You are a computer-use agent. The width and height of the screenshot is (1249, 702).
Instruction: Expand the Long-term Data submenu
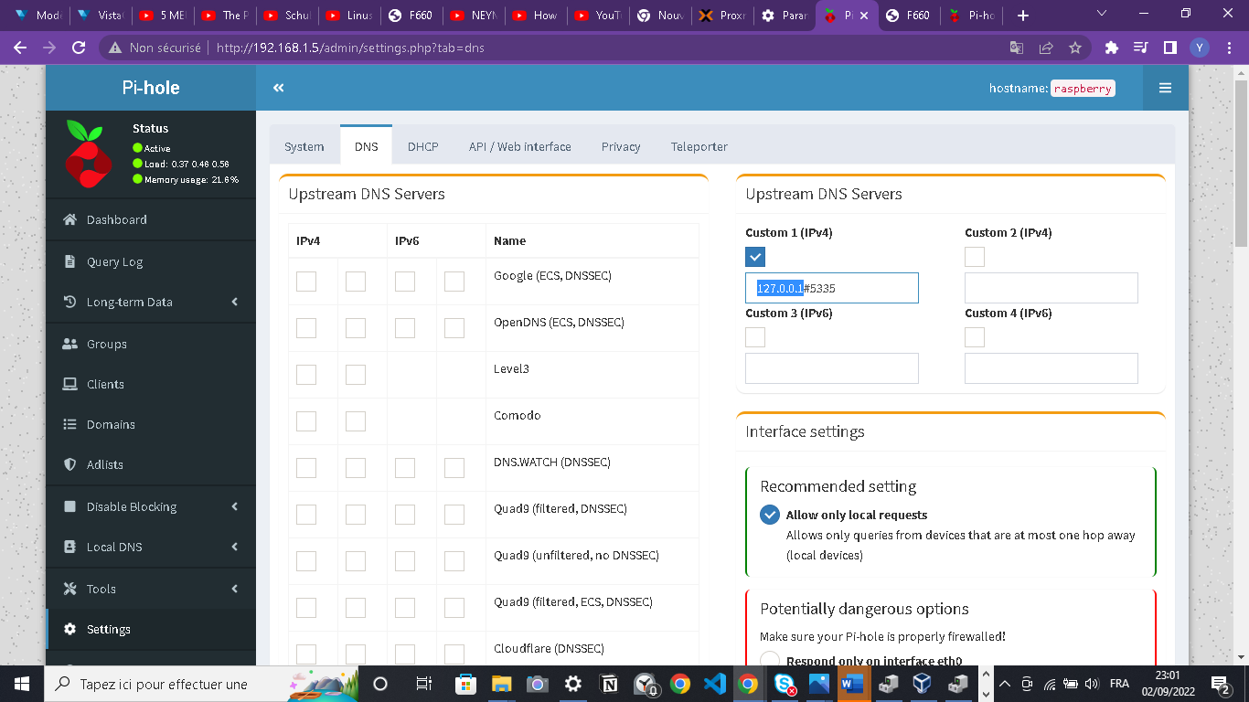(x=235, y=302)
